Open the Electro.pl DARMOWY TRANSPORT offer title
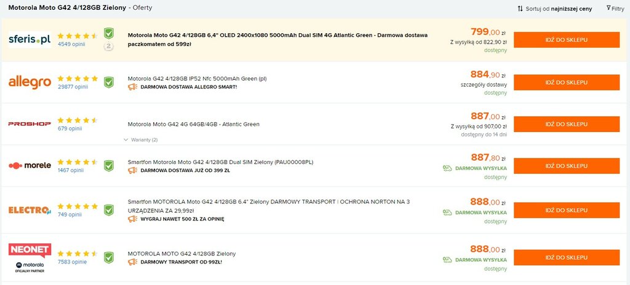The height and width of the screenshot is (285, 630). pos(269,206)
